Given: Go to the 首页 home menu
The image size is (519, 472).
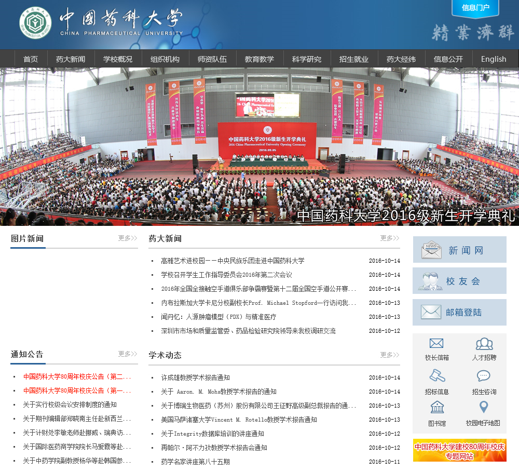Looking at the screenshot, I should click(31, 59).
